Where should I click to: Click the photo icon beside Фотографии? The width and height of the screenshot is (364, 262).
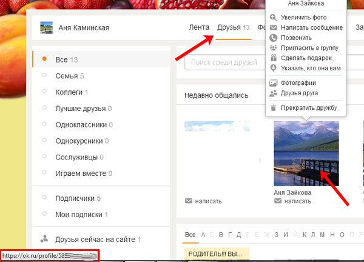click(x=274, y=82)
